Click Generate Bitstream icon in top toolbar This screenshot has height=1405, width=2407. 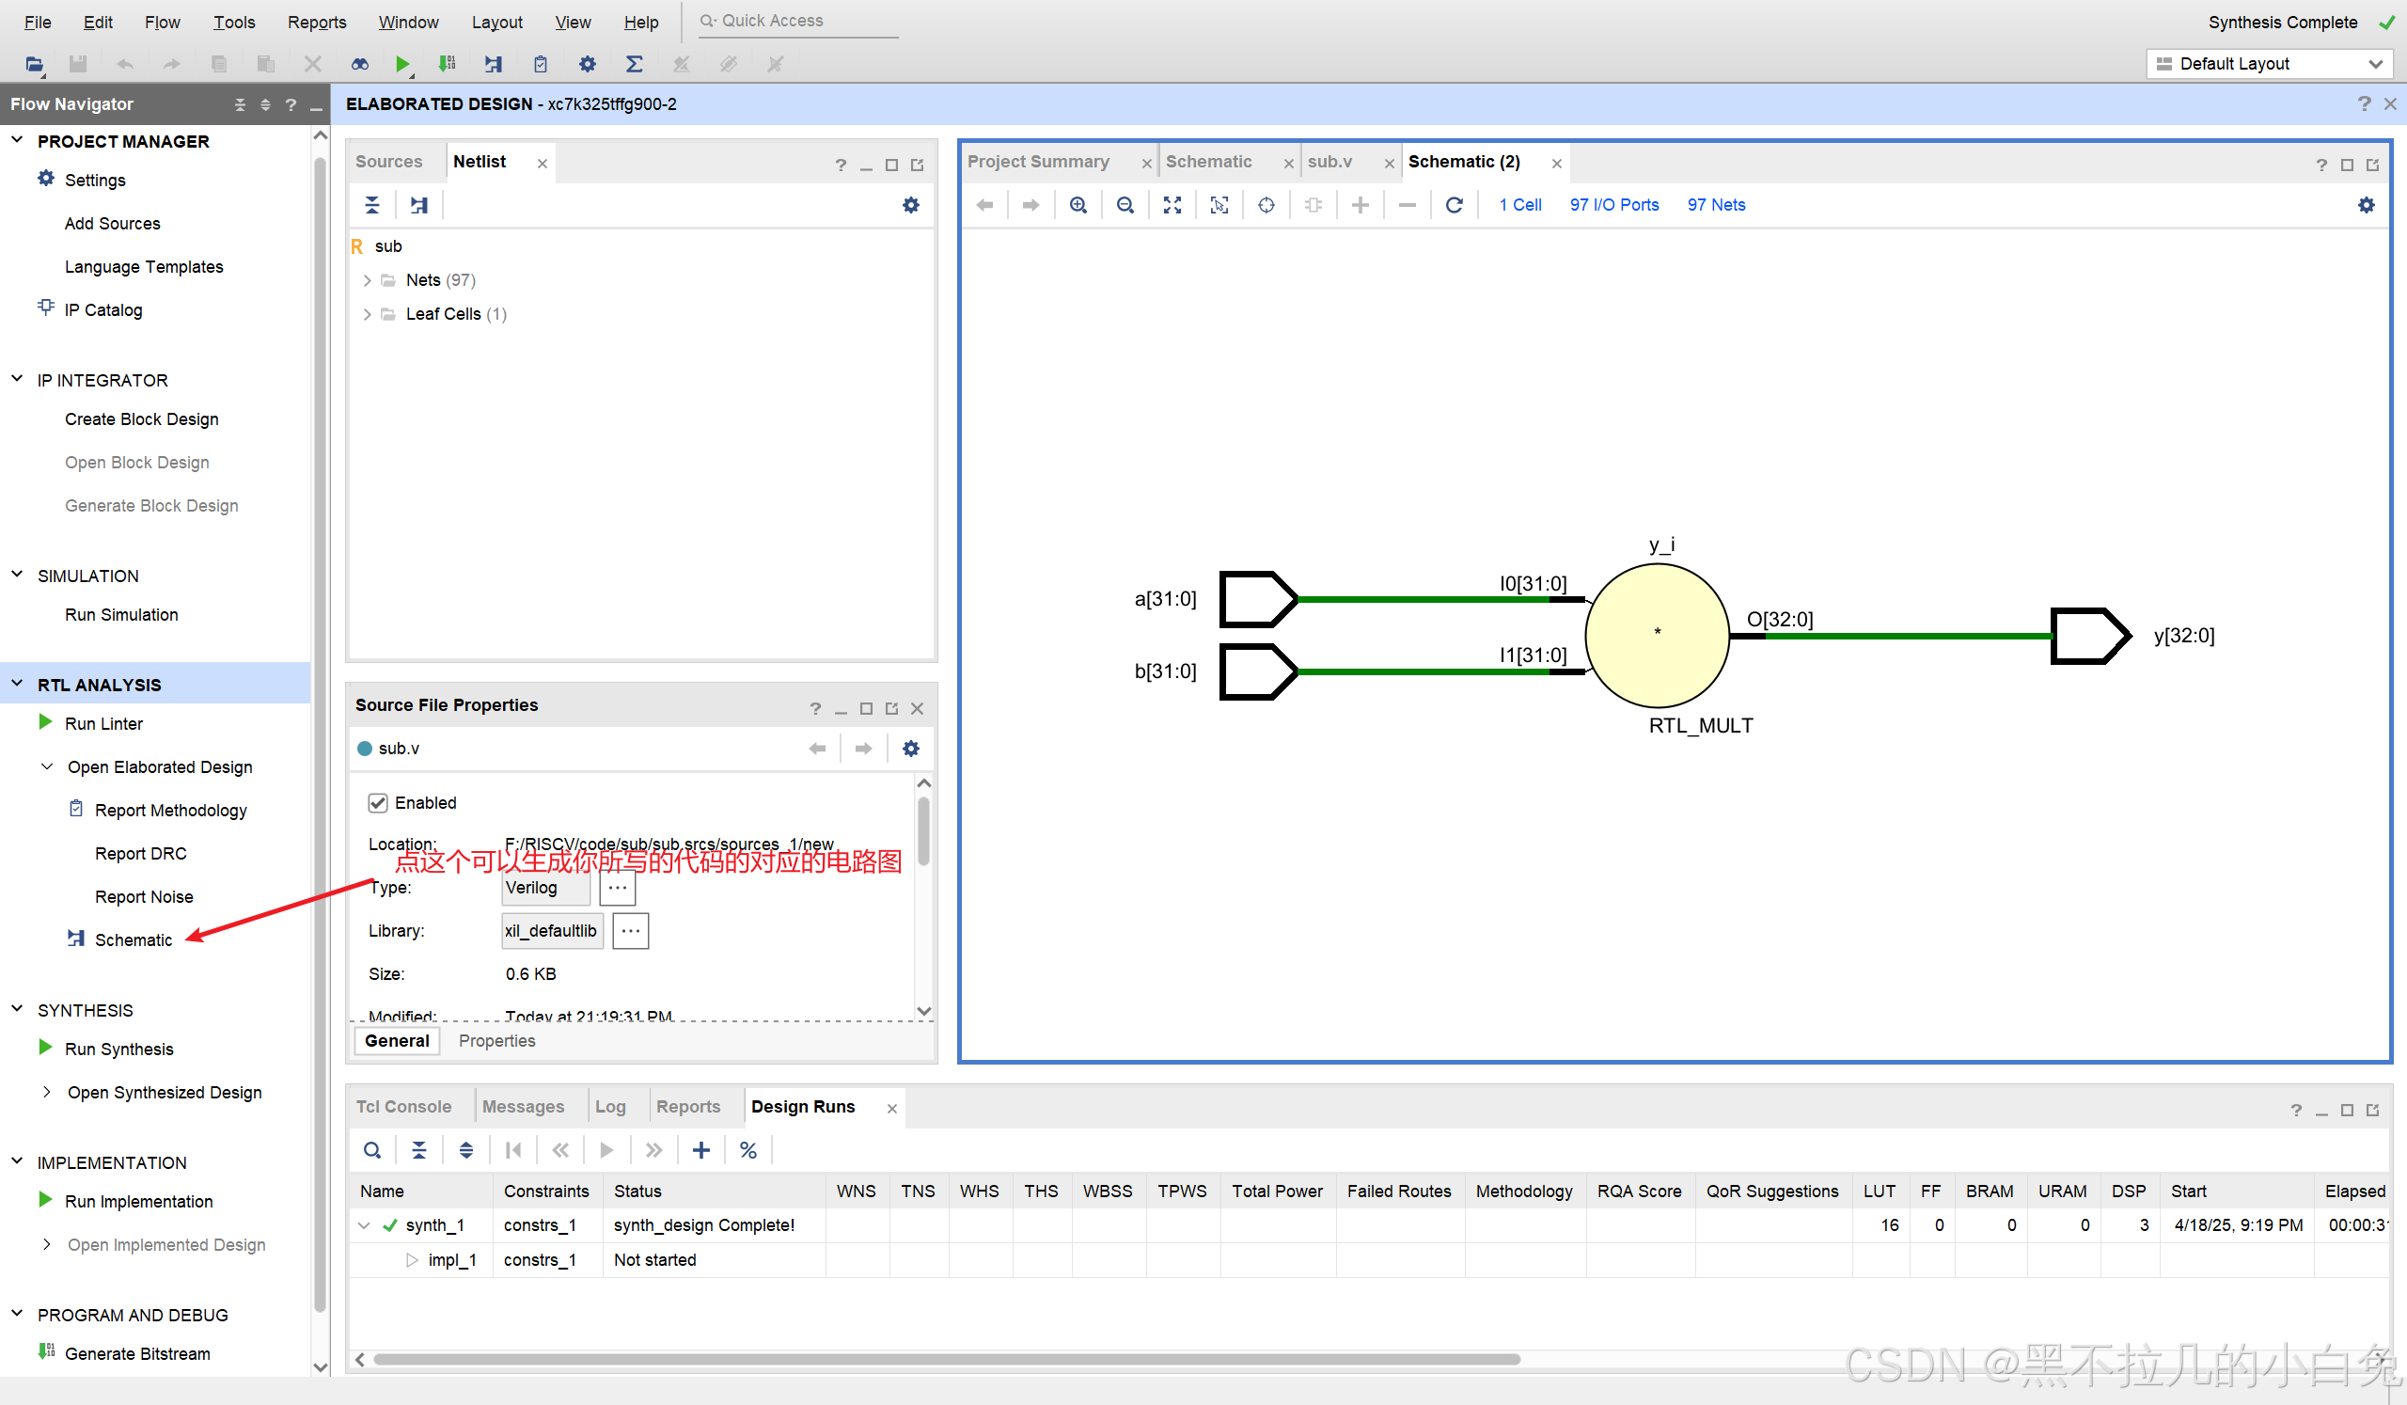[x=447, y=64]
